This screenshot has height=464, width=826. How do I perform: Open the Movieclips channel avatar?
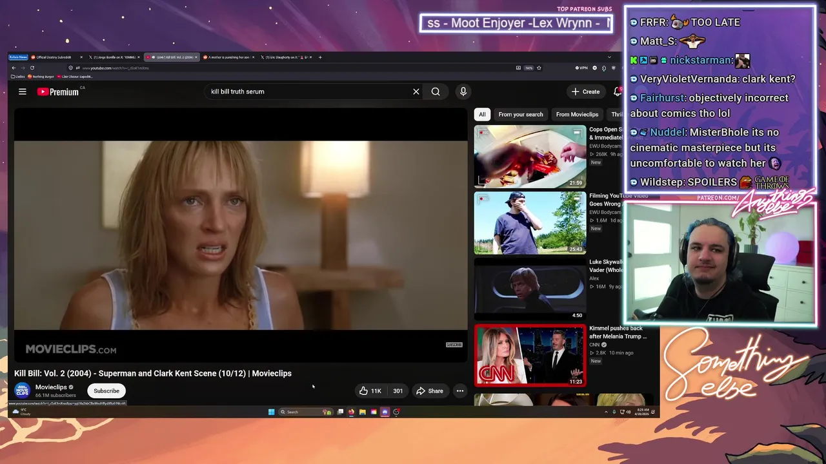pos(23,391)
